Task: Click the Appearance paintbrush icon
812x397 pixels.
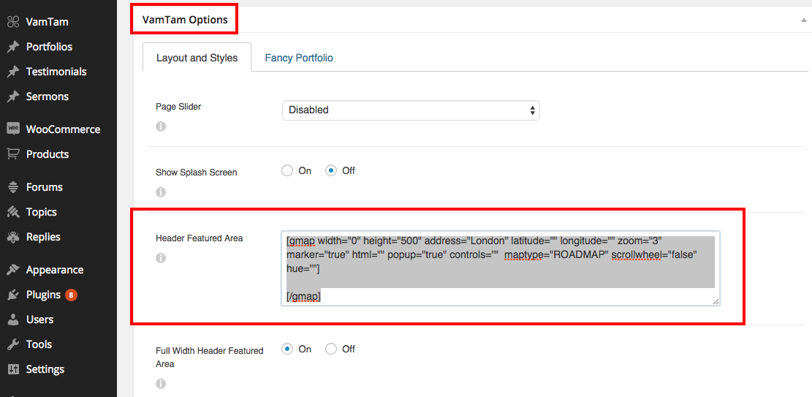Action: tap(13, 270)
